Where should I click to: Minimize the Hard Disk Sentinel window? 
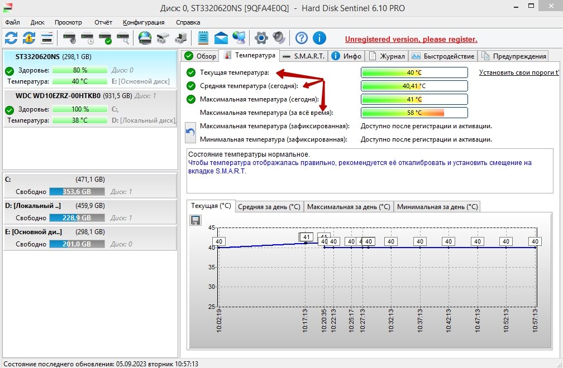[x=516, y=7]
